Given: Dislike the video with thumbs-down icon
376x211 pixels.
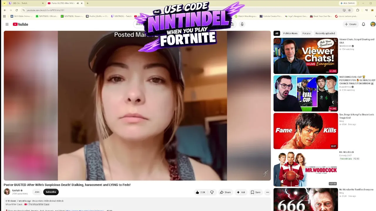Looking at the screenshot, I should point(212,192).
